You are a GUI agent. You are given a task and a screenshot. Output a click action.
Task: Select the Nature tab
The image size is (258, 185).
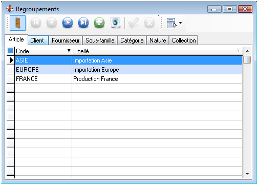click(158, 40)
